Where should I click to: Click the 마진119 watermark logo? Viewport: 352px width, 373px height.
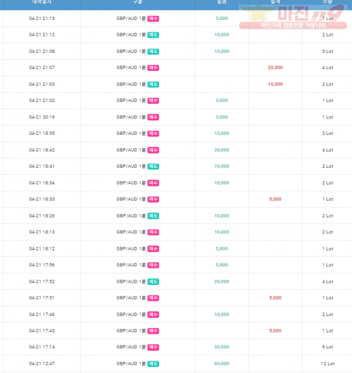(293, 16)
